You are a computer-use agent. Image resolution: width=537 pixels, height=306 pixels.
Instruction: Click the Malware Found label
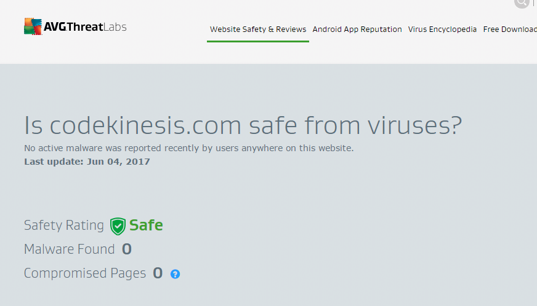coord(69,249)
